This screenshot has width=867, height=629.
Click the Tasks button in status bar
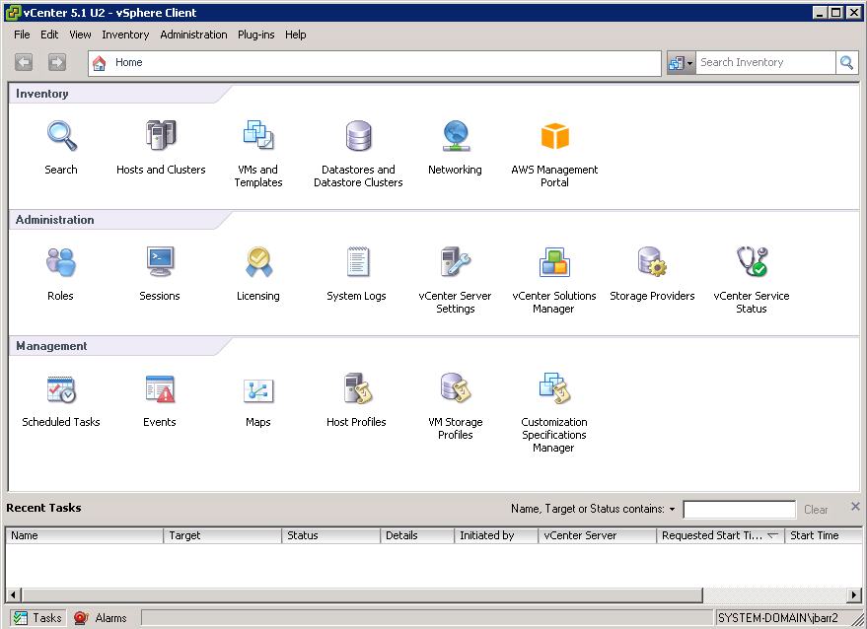pyautogui.click(x=37, y=618)
